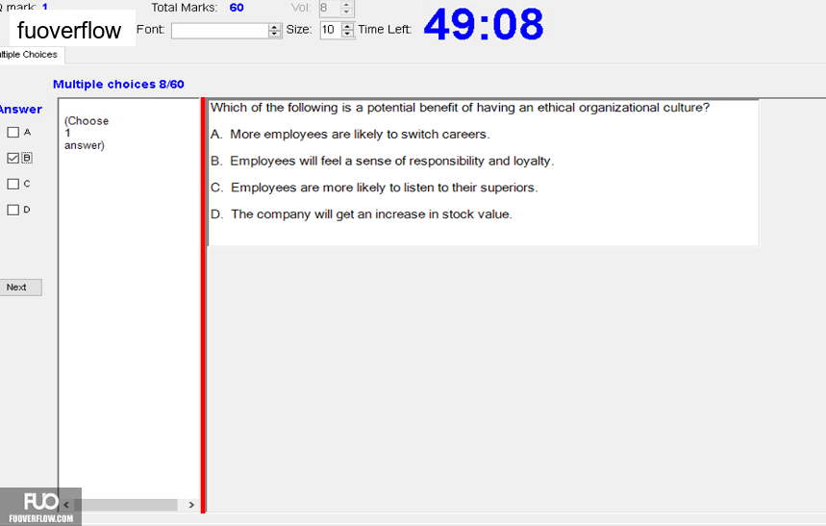The width and height of the screenshot is (826, 526).
Task: Click the horizontal scrollbar right arrow
Action: (191, 505)
